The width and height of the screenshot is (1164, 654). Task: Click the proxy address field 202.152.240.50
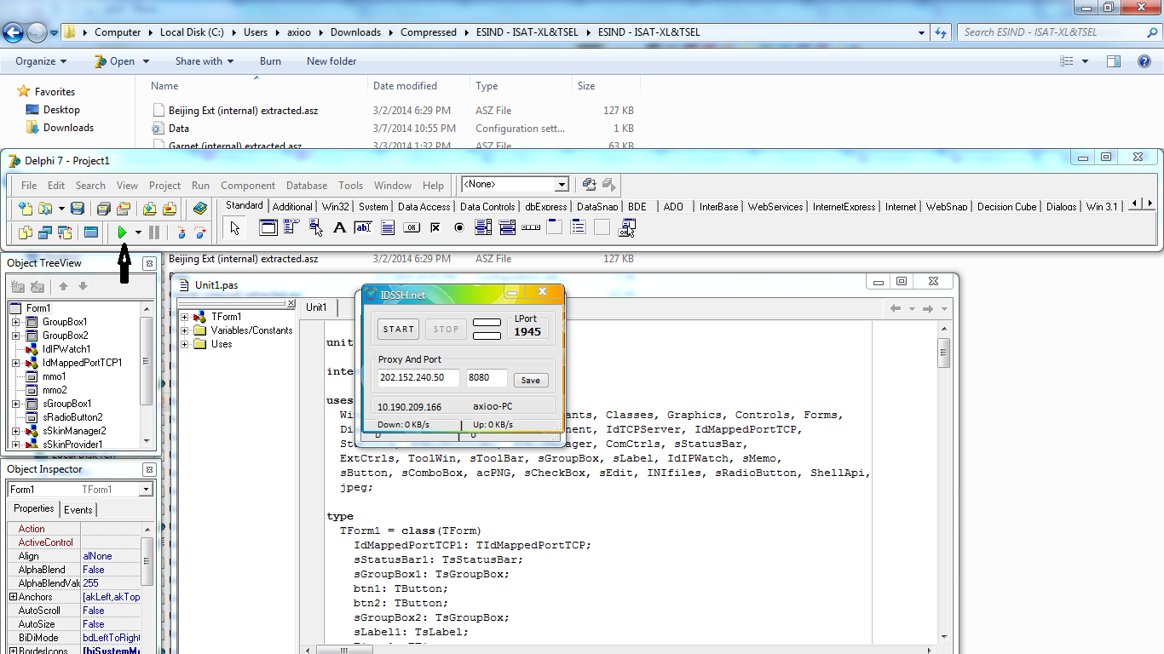pos(418,379)
